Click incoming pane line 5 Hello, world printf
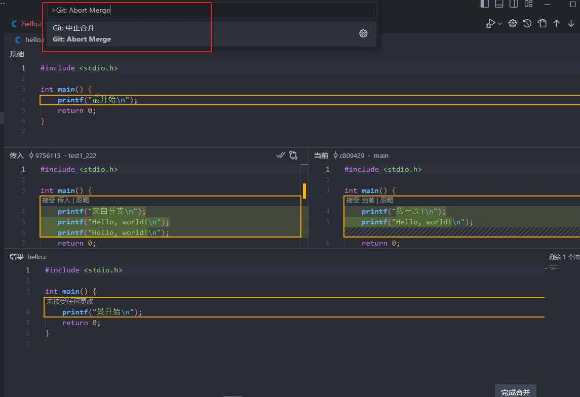The width and height of the screenshot is (580, 397). pos(113,222)
